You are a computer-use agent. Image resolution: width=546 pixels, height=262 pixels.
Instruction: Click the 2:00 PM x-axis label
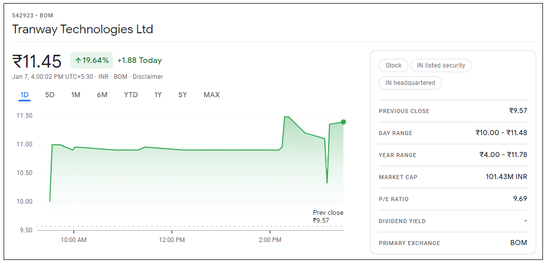point(270,240)
